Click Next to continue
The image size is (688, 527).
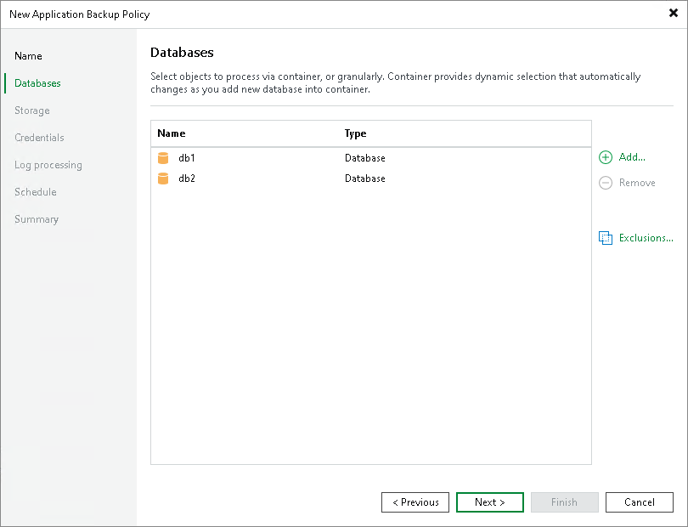489,501
